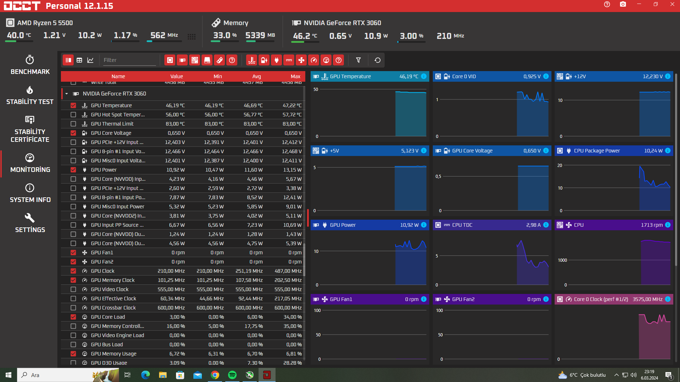Toggle storage drive hardware filter
Image resolution: width=680 pixels, height=382 pixels.
[x=207, y=60]
